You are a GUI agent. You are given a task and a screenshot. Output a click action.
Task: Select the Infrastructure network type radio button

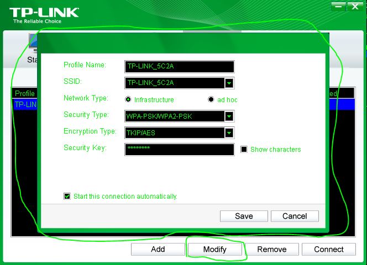pos(128,99)
